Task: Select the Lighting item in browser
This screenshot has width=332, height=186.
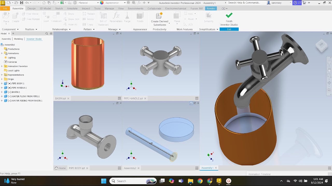Action: (12, 58)
